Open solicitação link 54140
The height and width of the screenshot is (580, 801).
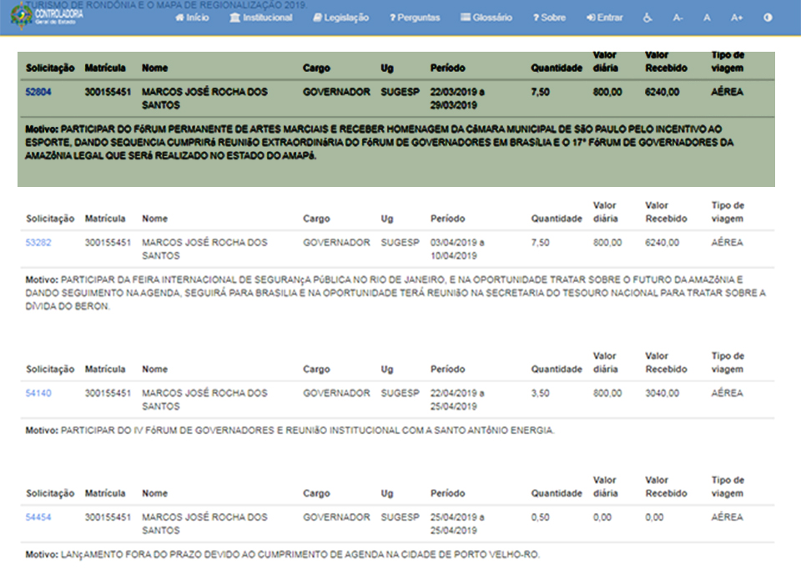[x=38, y=393]
